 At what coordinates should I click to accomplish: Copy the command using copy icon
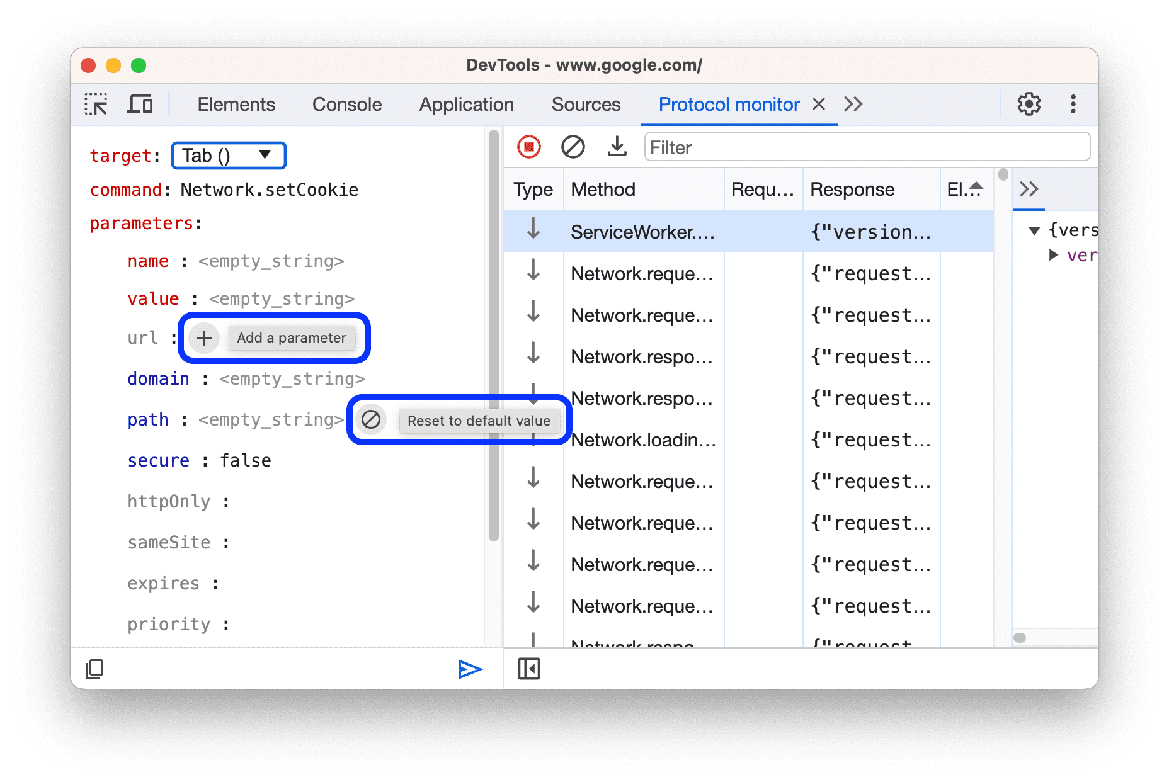pyautogui.click(x=94, y=669)
